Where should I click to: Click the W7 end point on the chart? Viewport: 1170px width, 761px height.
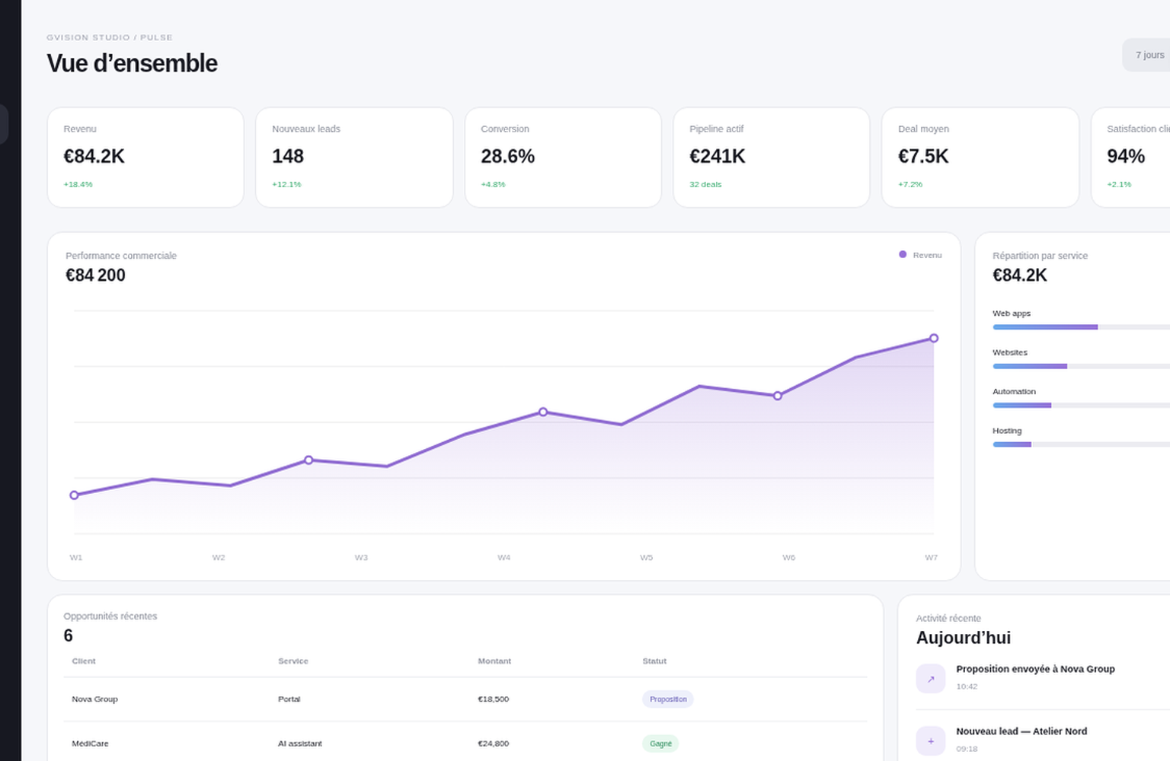pos(934,338)
